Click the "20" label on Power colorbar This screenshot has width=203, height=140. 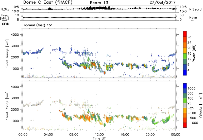click(x=189, y=48)
